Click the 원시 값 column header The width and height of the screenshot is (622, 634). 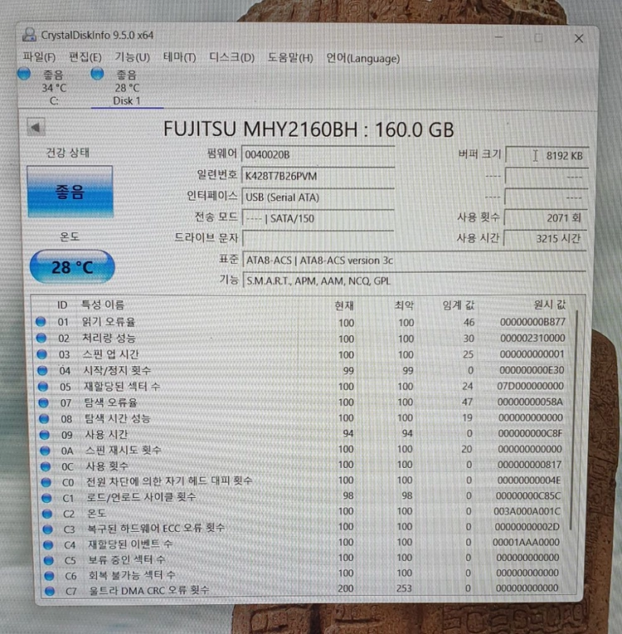[550, 305]
